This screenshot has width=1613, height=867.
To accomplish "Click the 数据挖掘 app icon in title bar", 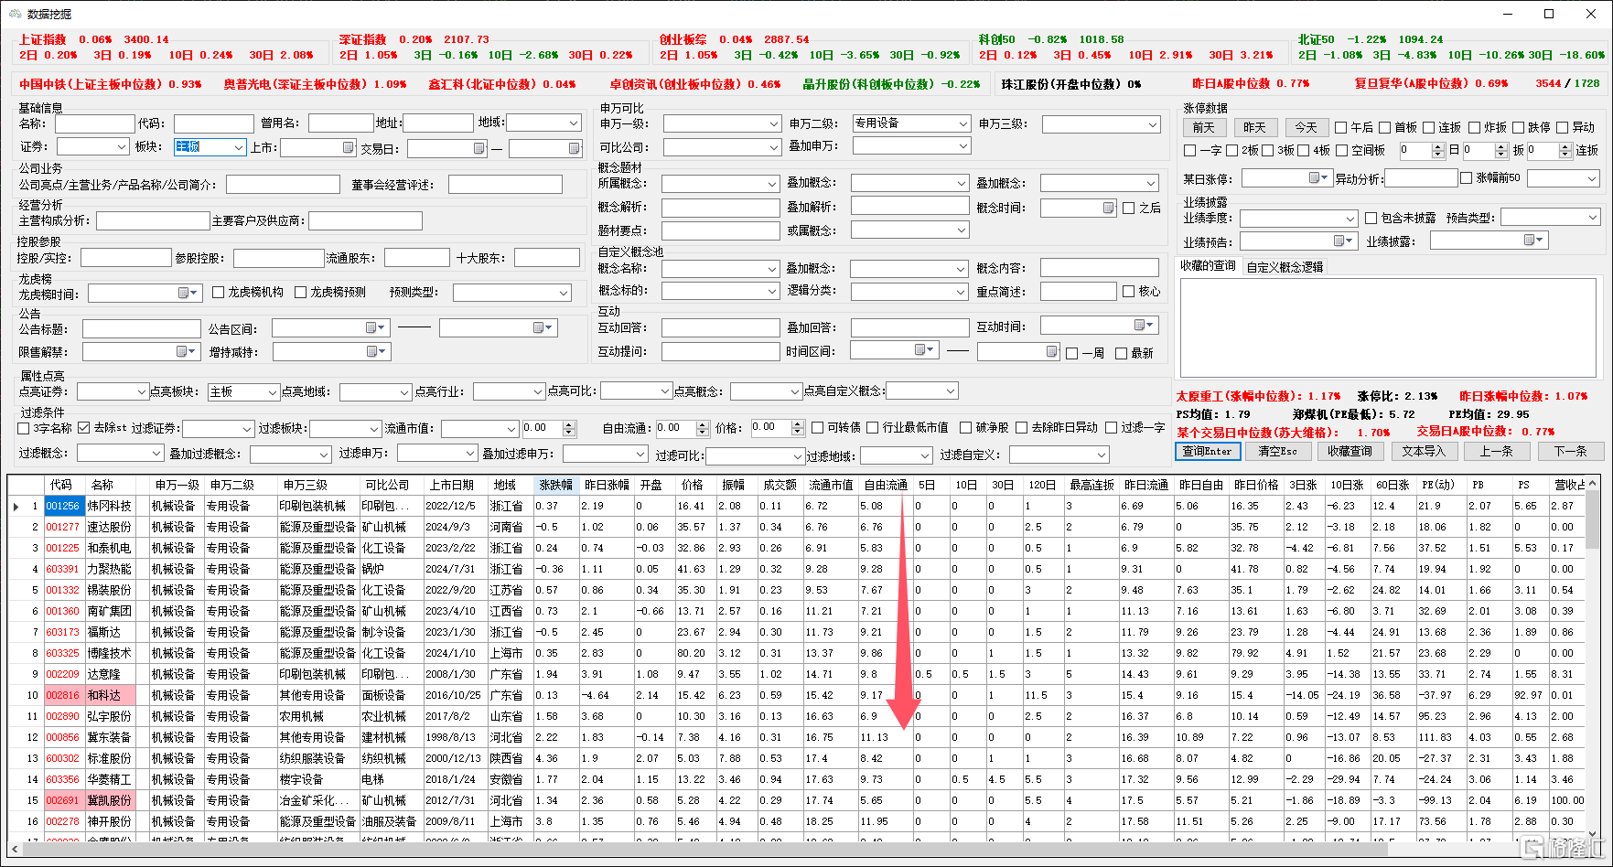I will [15, 14].
